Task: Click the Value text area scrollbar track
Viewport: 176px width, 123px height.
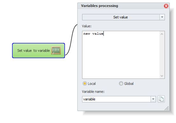Action: click(x=162, y=55)
